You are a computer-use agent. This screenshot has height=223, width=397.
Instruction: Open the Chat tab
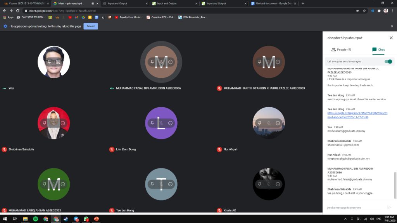point(378,50)
